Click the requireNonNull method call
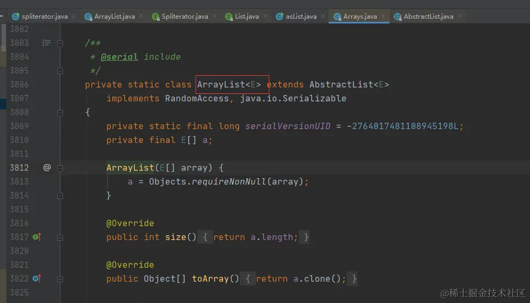530x303 pixels. coord(229,181)
